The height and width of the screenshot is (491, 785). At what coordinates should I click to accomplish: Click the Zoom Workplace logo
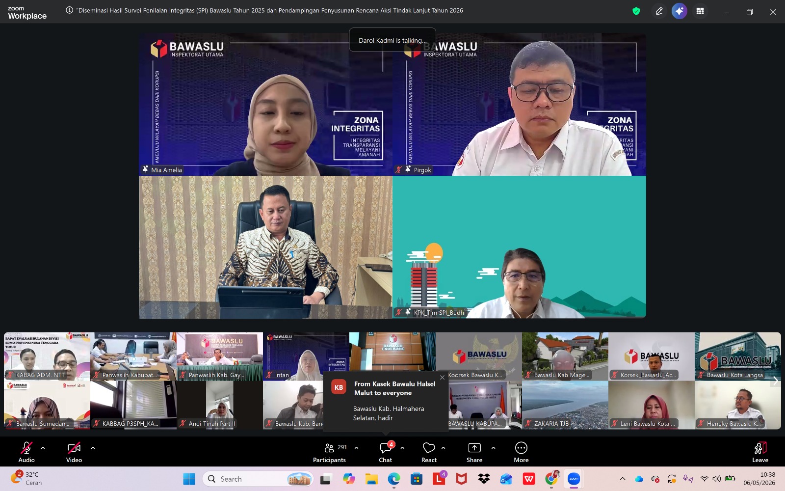27,12
